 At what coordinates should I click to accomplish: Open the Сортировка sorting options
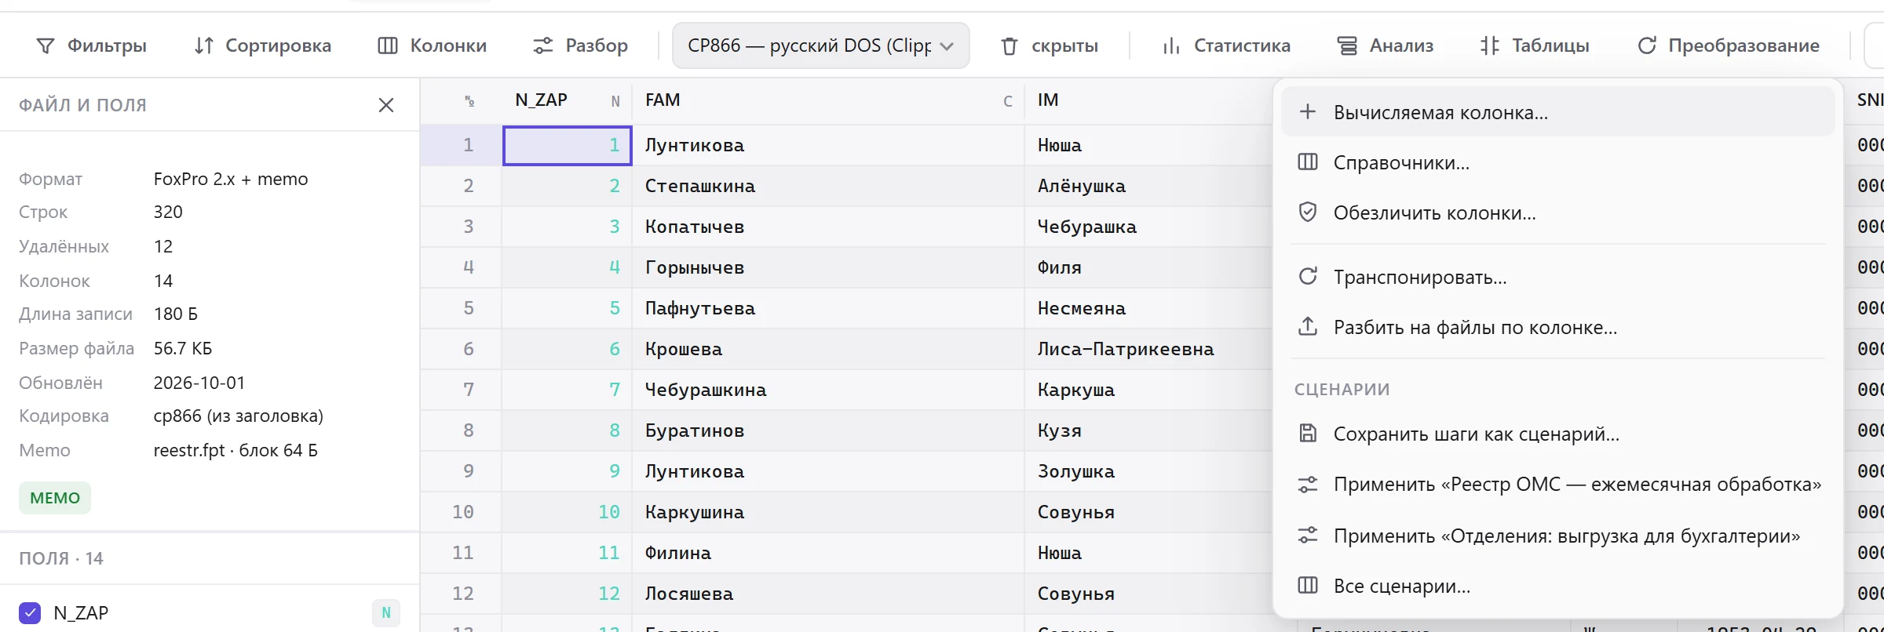click(x=262, y=45)
